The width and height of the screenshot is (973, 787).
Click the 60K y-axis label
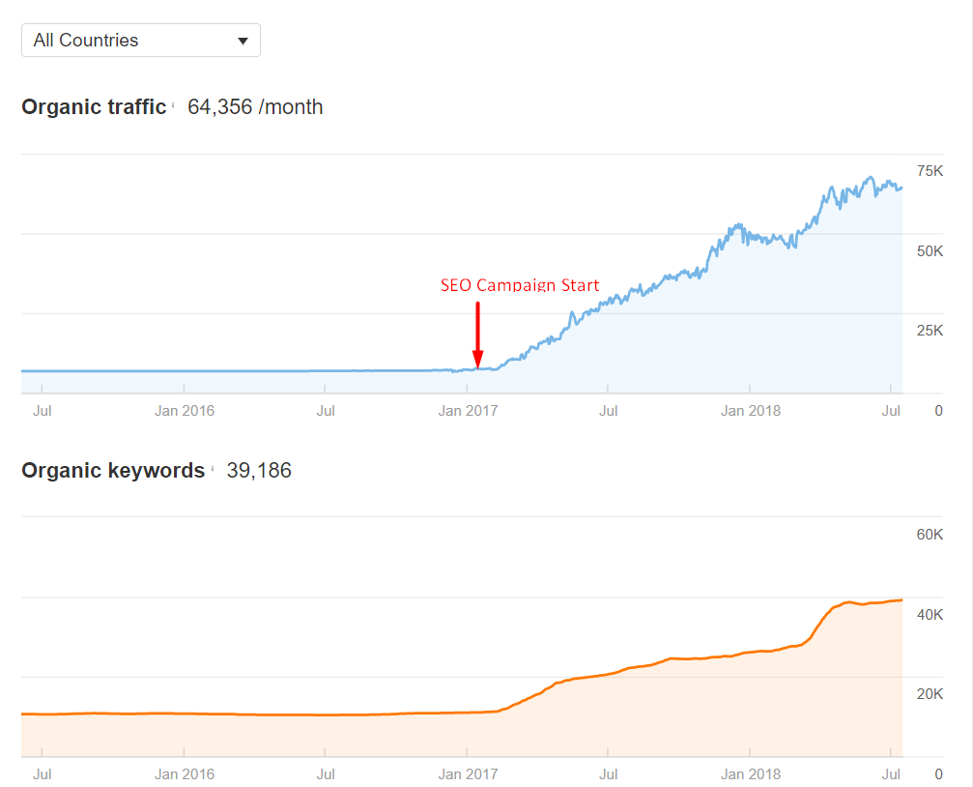930,535
